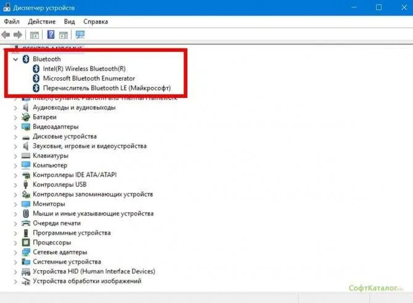This screenshot has width=413, height=303.
Task: Click the Мыши mouse icon
Action: (25, 214)
